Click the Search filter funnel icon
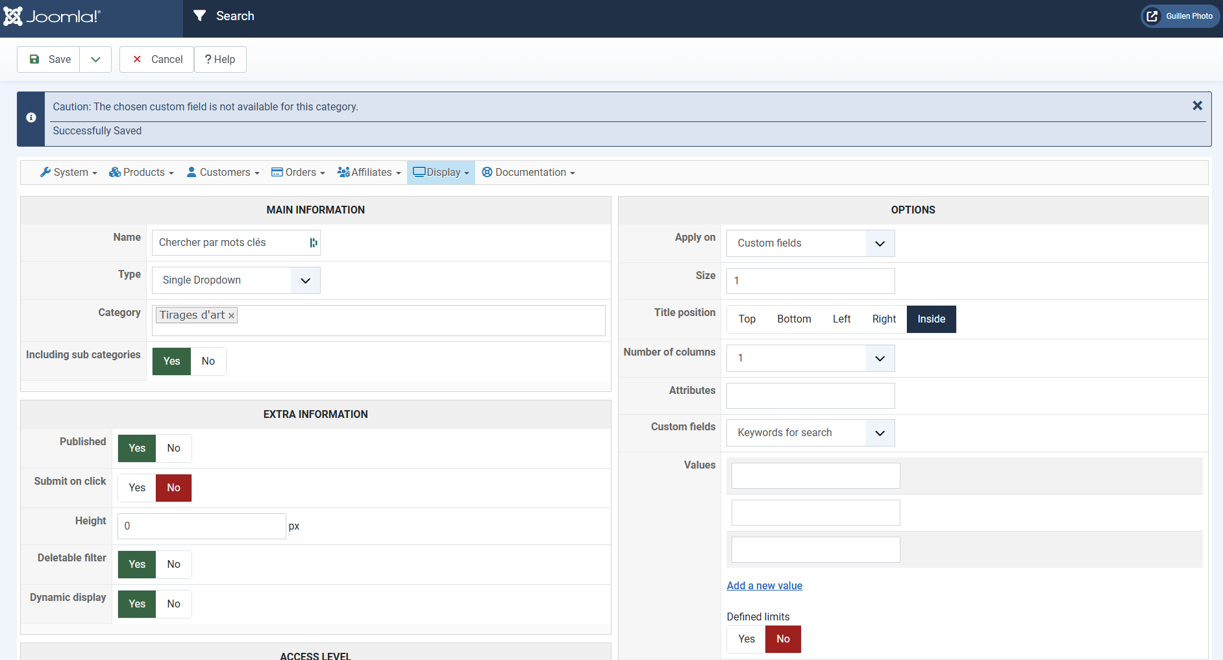Screen dimensions: 1223x660 200,16
